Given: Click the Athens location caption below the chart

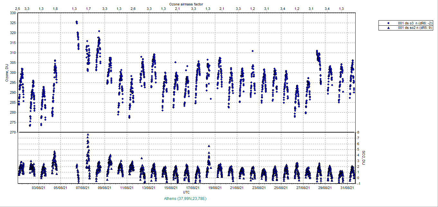Looking at the screenshot, I should [185, 199].
